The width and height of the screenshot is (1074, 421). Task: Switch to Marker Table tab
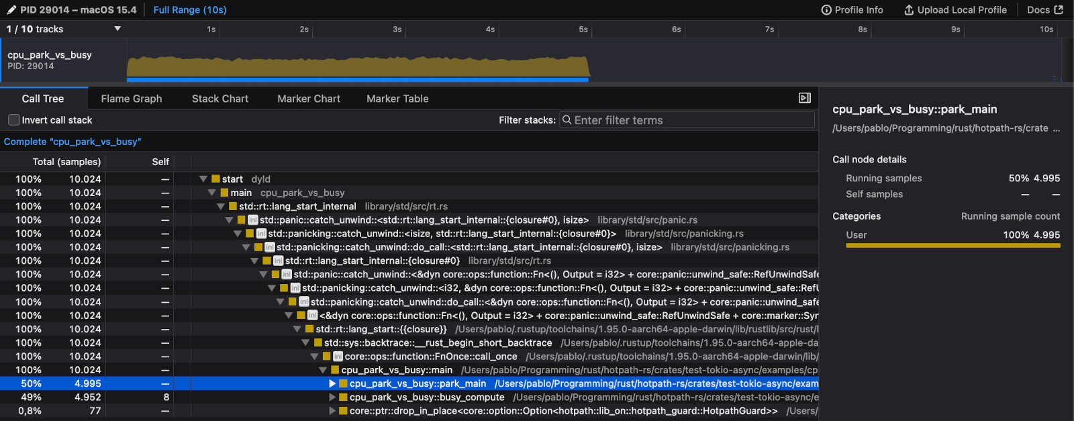(x=397, y=99)
